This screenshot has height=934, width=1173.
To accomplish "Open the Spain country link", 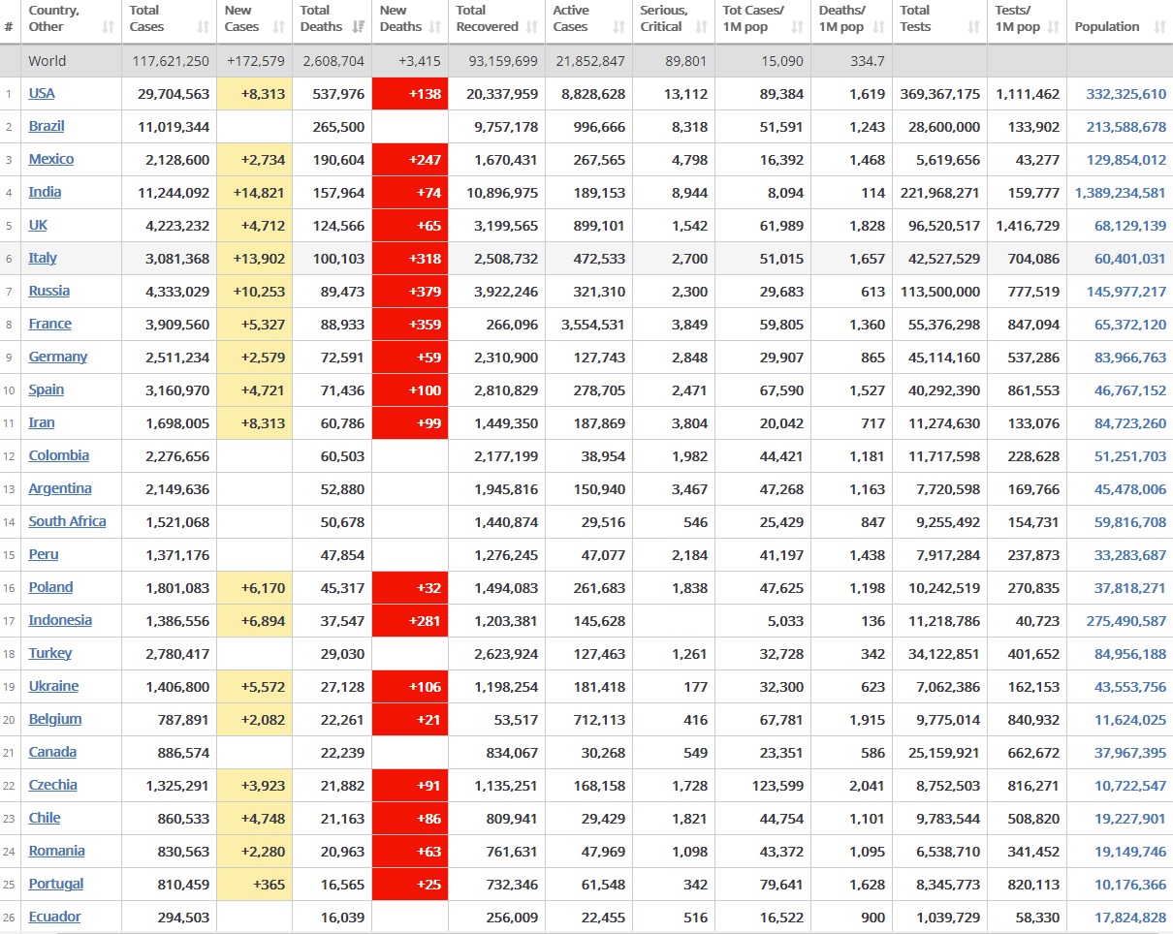I will (x=47, y=390).
